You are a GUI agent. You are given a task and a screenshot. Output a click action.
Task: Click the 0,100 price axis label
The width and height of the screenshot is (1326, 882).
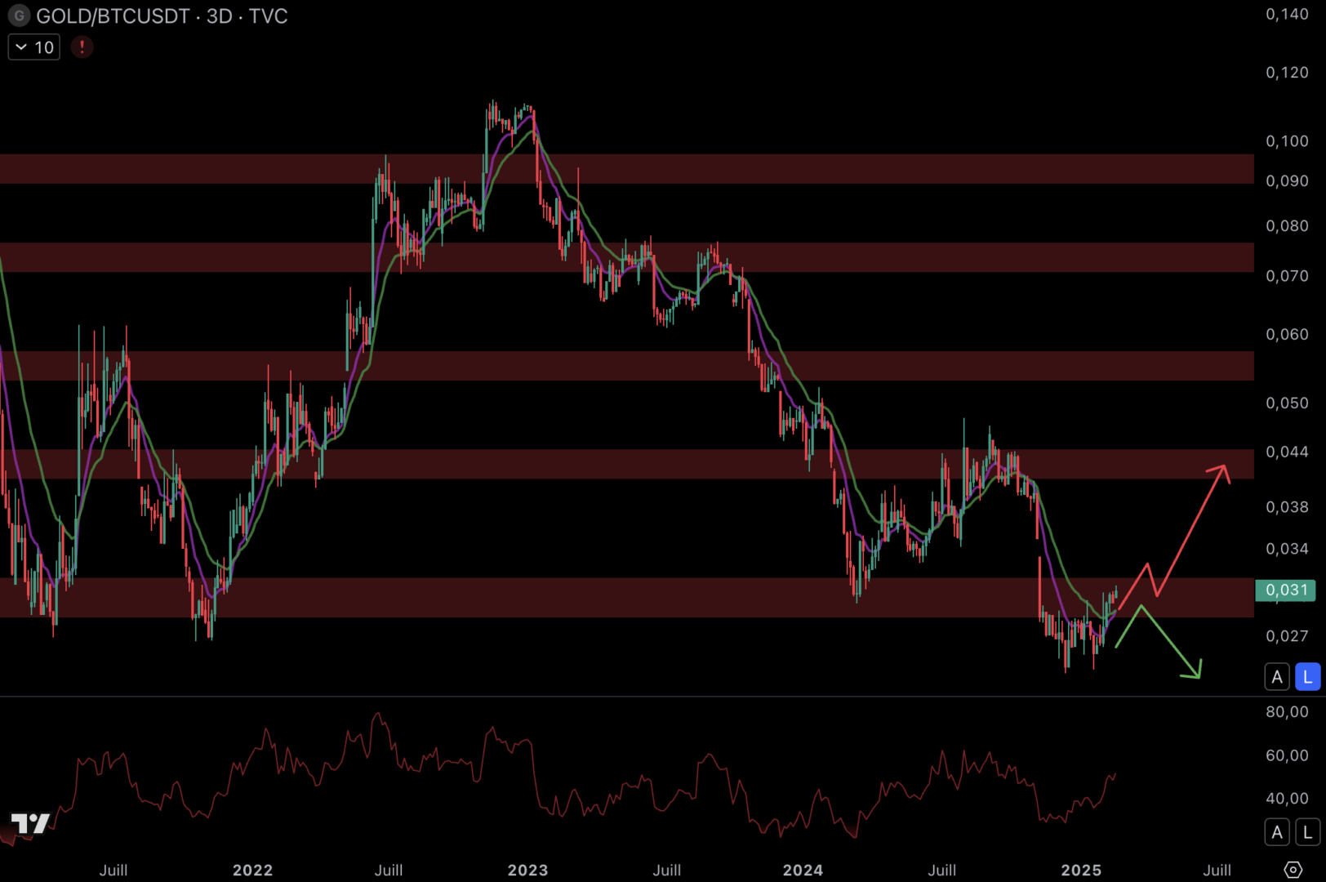1287,141
